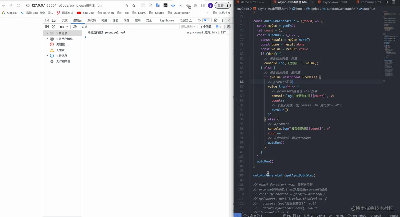
Task: Close the DevTools panel
Action: (x=229, y=20)
